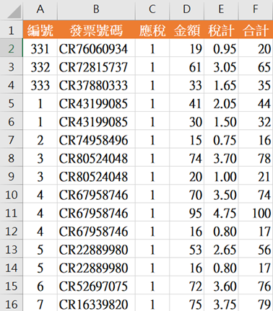The height and width of the screenshot is (311, 273).
Task: Select invoice cell CR74958496
Action: (96, 140)
